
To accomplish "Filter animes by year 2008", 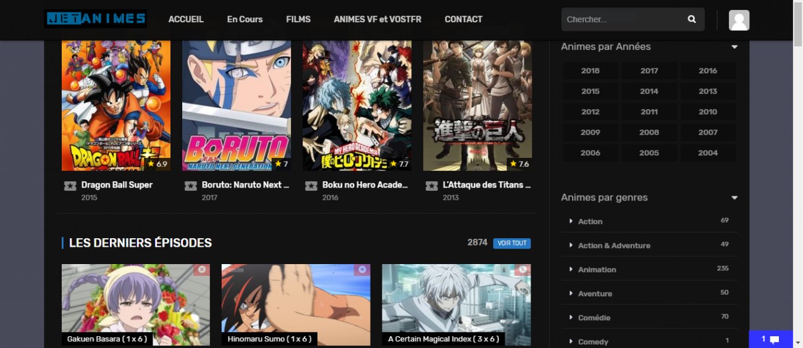I will 649,132.
